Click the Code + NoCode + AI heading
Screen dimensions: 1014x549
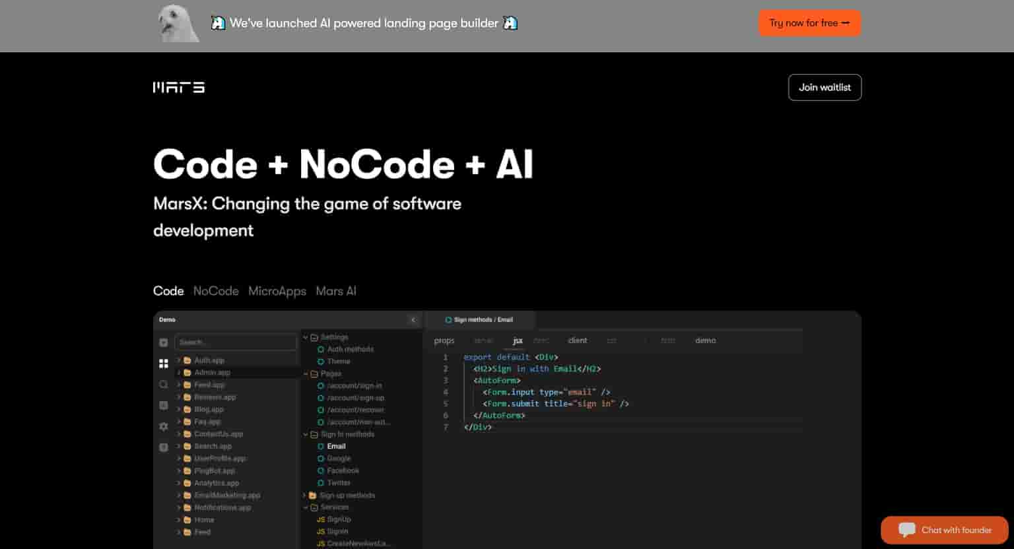pos(343,164)
